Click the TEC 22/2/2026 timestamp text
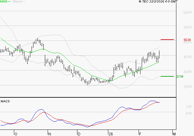The image size is (194, 136). [158, 1]
